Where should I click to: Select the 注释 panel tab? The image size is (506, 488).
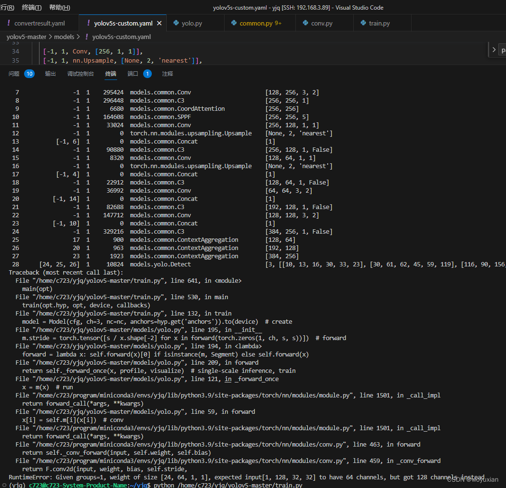point(168,73)
